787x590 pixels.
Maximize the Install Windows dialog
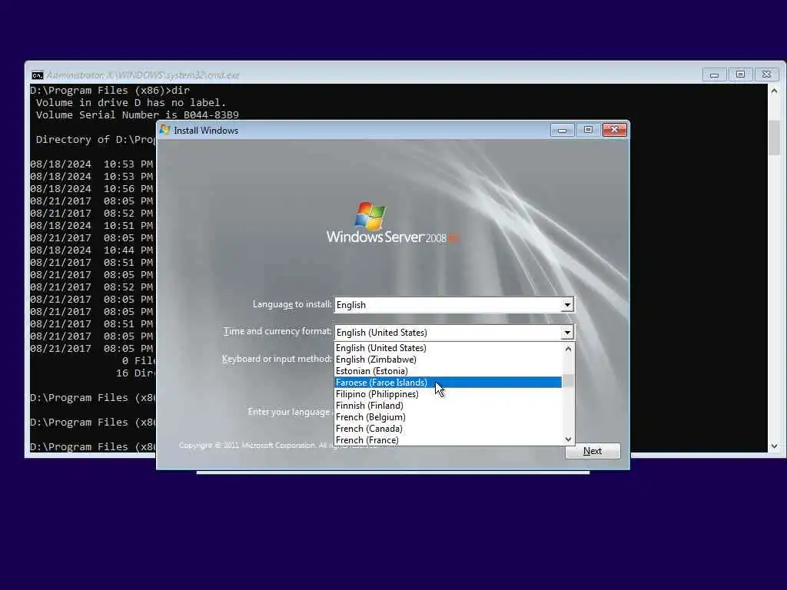(x=588, y=130)
